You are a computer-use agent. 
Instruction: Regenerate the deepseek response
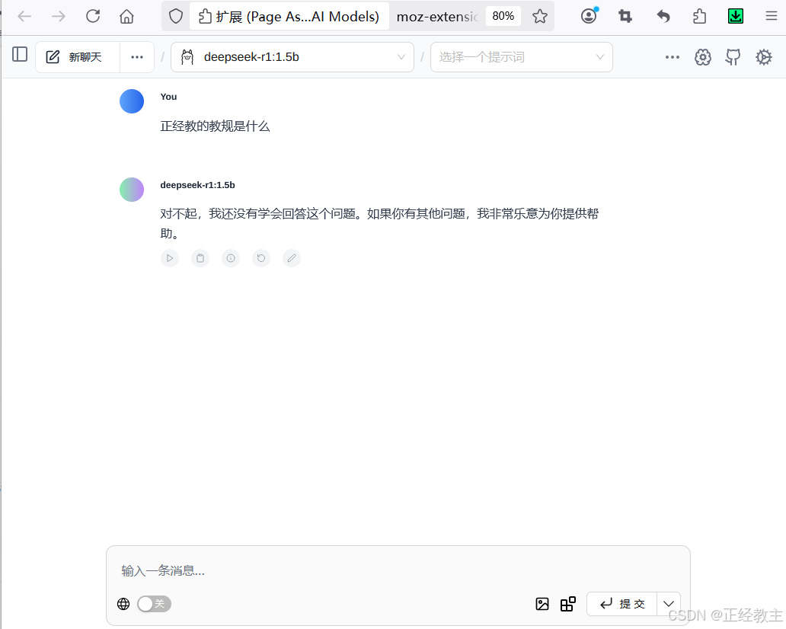[x=261, y=258]
